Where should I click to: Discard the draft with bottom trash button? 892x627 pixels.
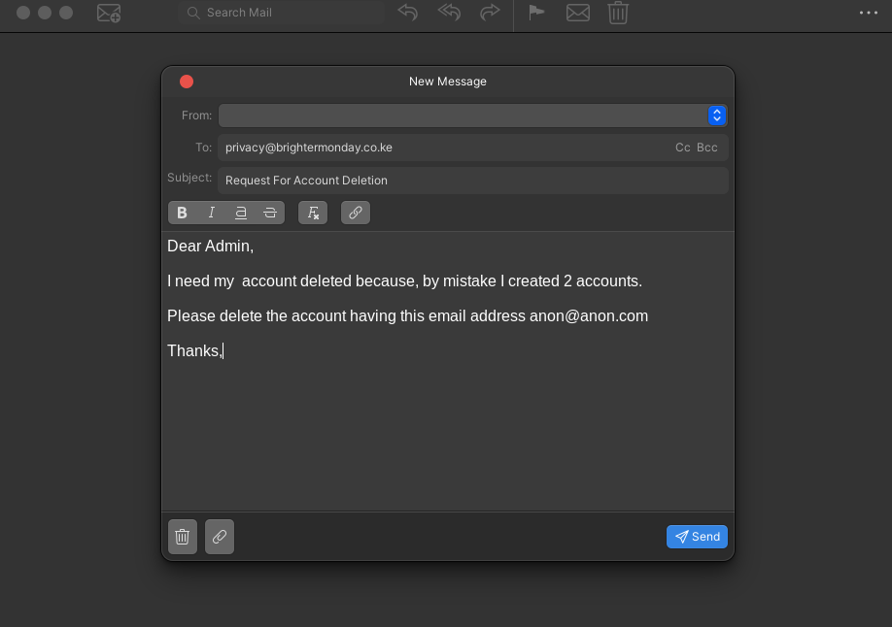pos(183,537)
